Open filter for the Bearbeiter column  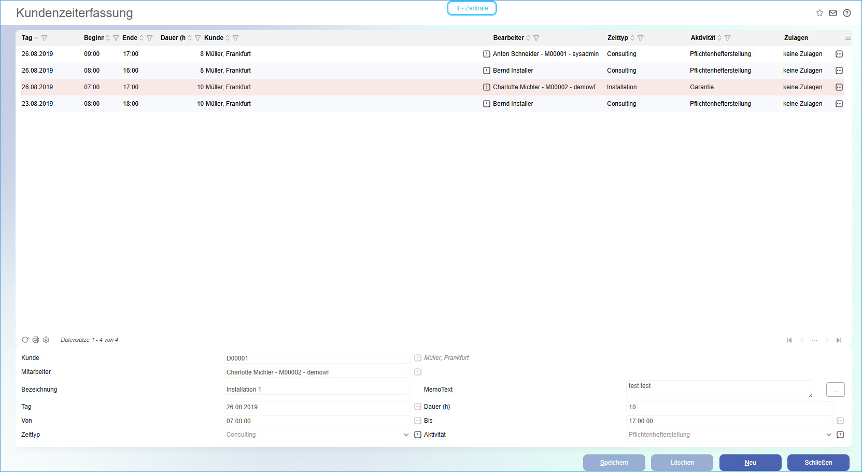(536, 38)
